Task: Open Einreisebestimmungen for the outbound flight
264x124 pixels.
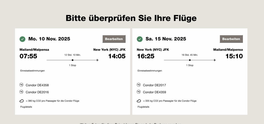Action: tap(32, 71)
